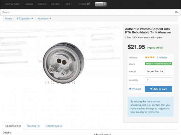Image resolution: width=181 pixels, height=135 pixels.
Task: Expand the Atomizers breadcrumb dropdown
Action: 44,19
